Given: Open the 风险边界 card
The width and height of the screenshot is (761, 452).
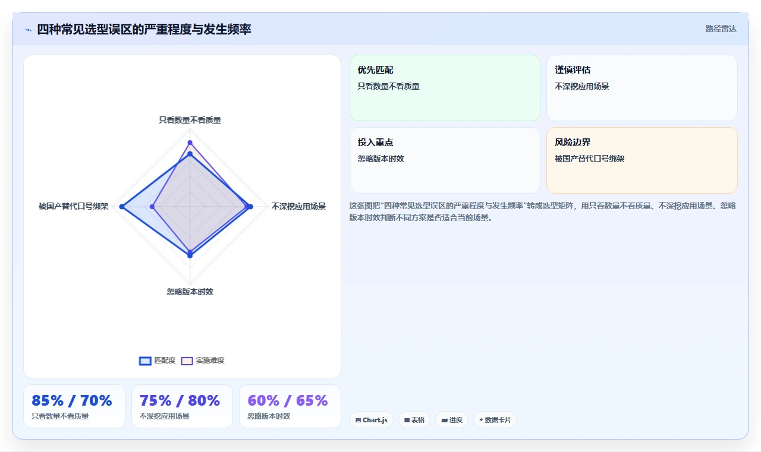Looking at the screenshot, I should click(x=642, y=160).
